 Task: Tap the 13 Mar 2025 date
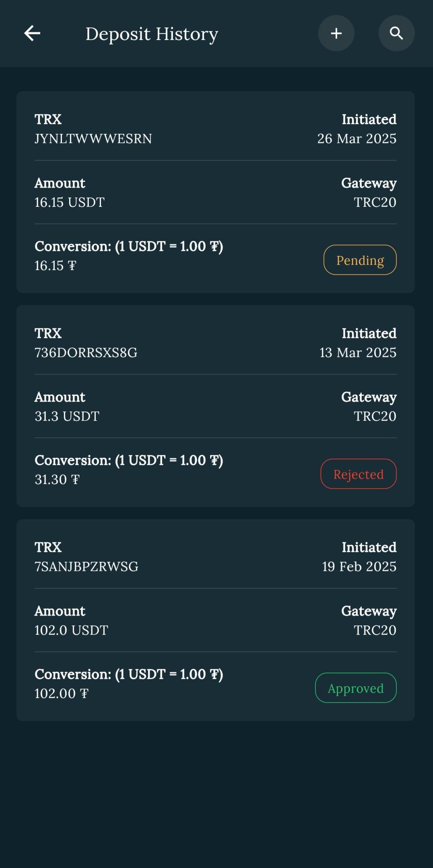[x=358, y=353]
